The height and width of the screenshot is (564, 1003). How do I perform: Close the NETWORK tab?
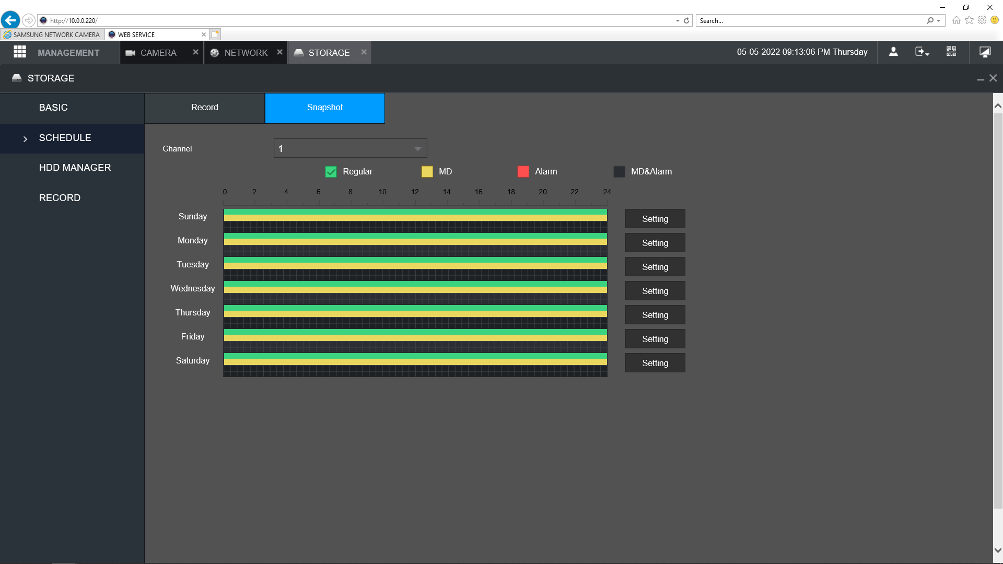point(279,52)
